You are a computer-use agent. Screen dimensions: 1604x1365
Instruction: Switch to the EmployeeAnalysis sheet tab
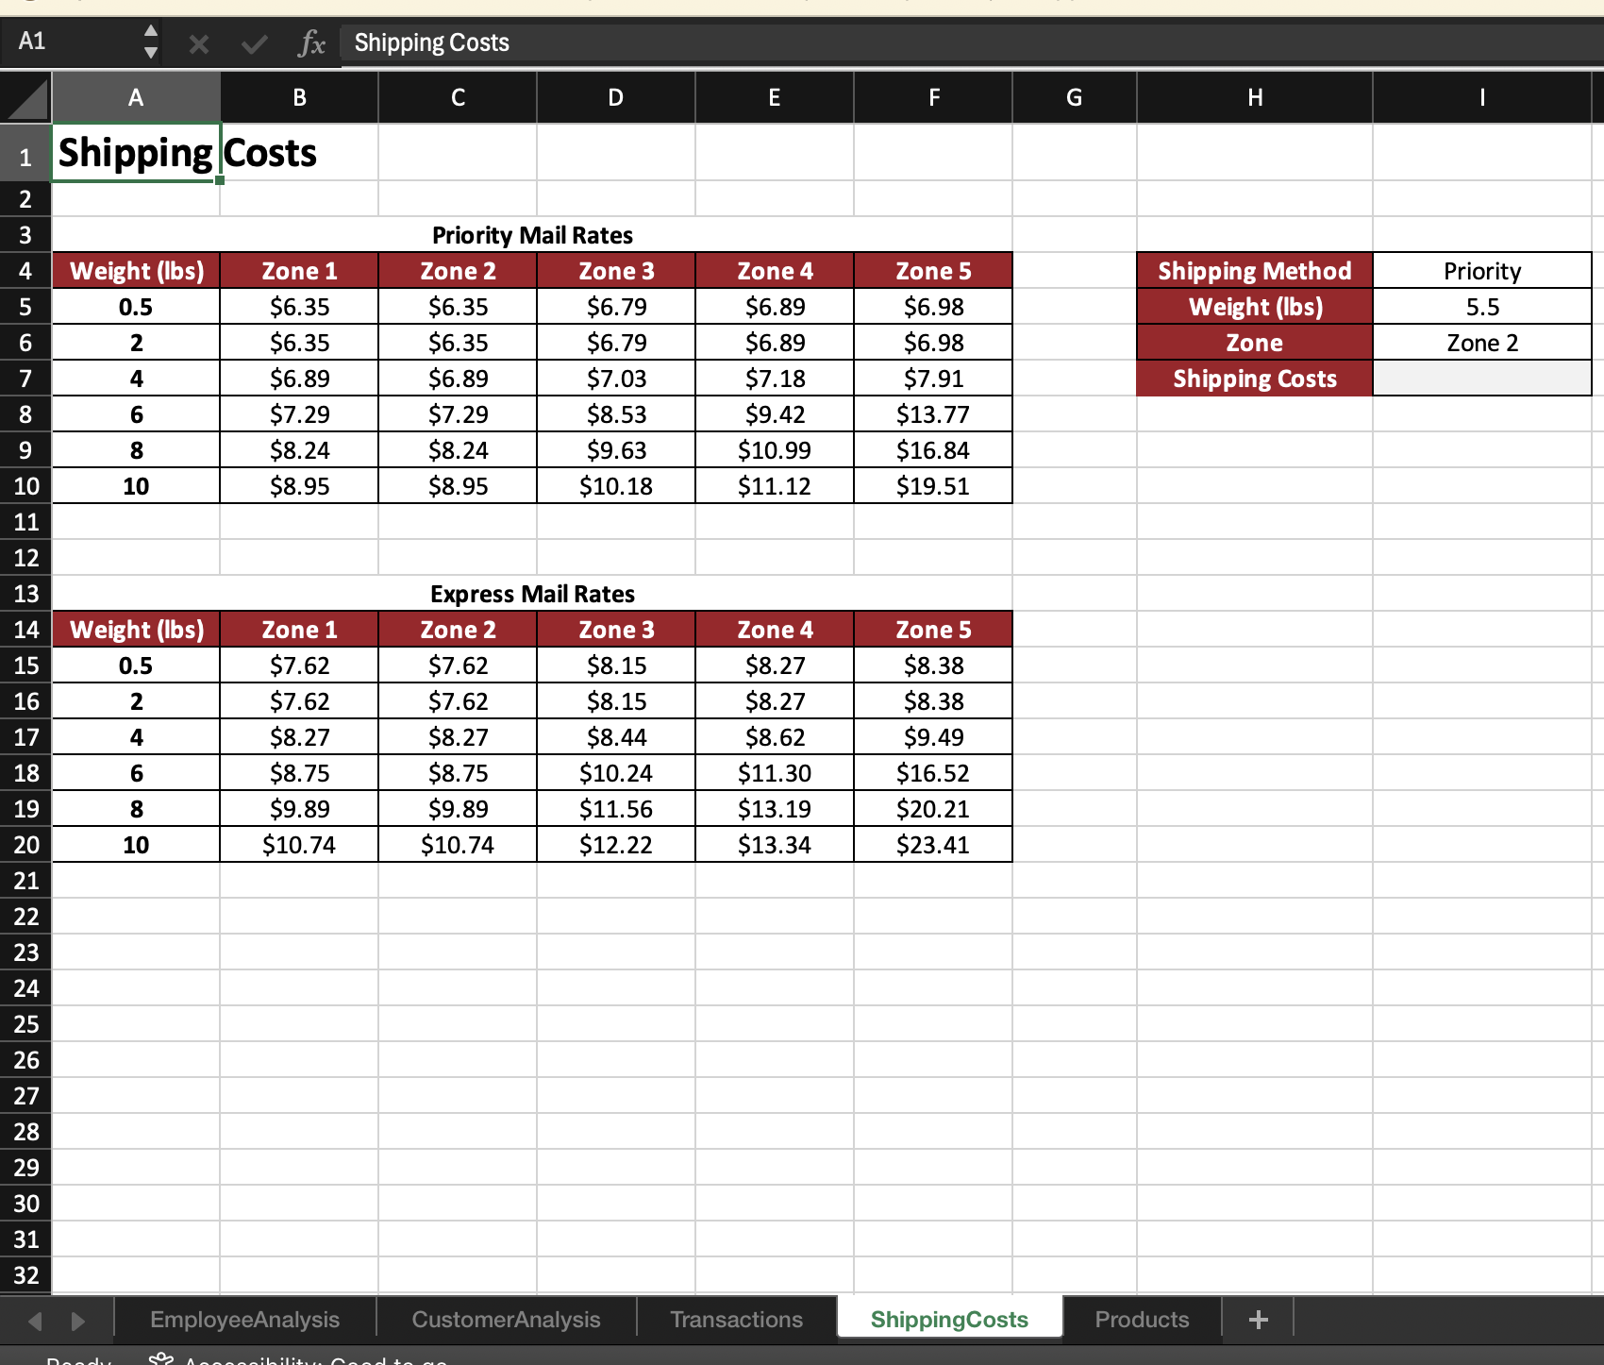tap(244, 1319)
